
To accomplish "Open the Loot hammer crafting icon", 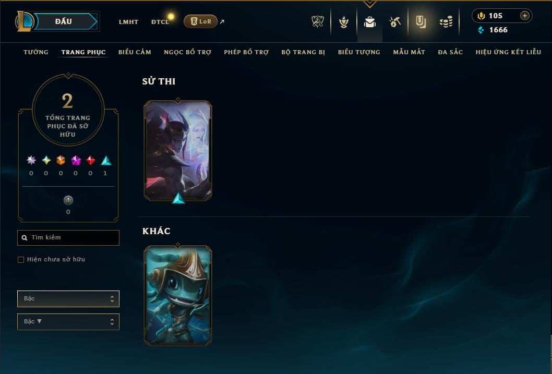I will [394, 22].
